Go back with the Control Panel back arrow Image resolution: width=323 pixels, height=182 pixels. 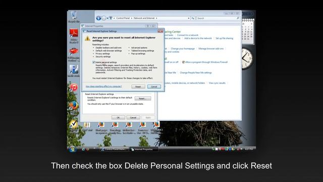tap(98, 18)
